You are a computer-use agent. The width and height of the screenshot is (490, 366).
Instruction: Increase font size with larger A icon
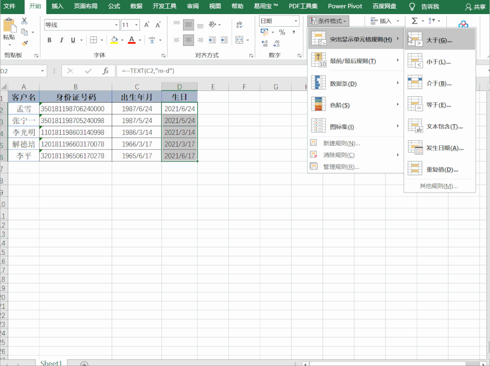click(x=147, y=25)
